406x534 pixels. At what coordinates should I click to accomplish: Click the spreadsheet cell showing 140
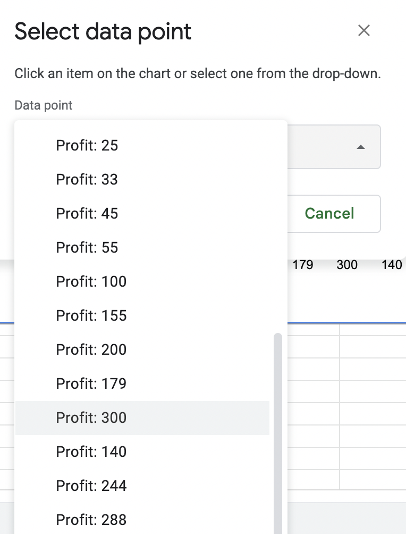pos(392,264)
